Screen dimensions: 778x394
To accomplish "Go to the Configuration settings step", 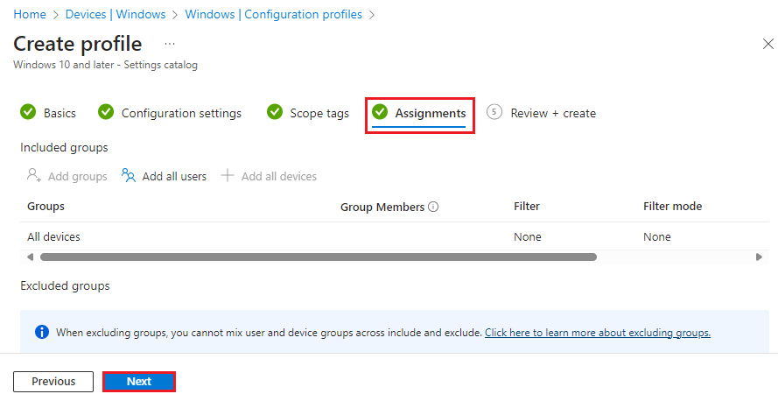I will click(x=181, y=113).
